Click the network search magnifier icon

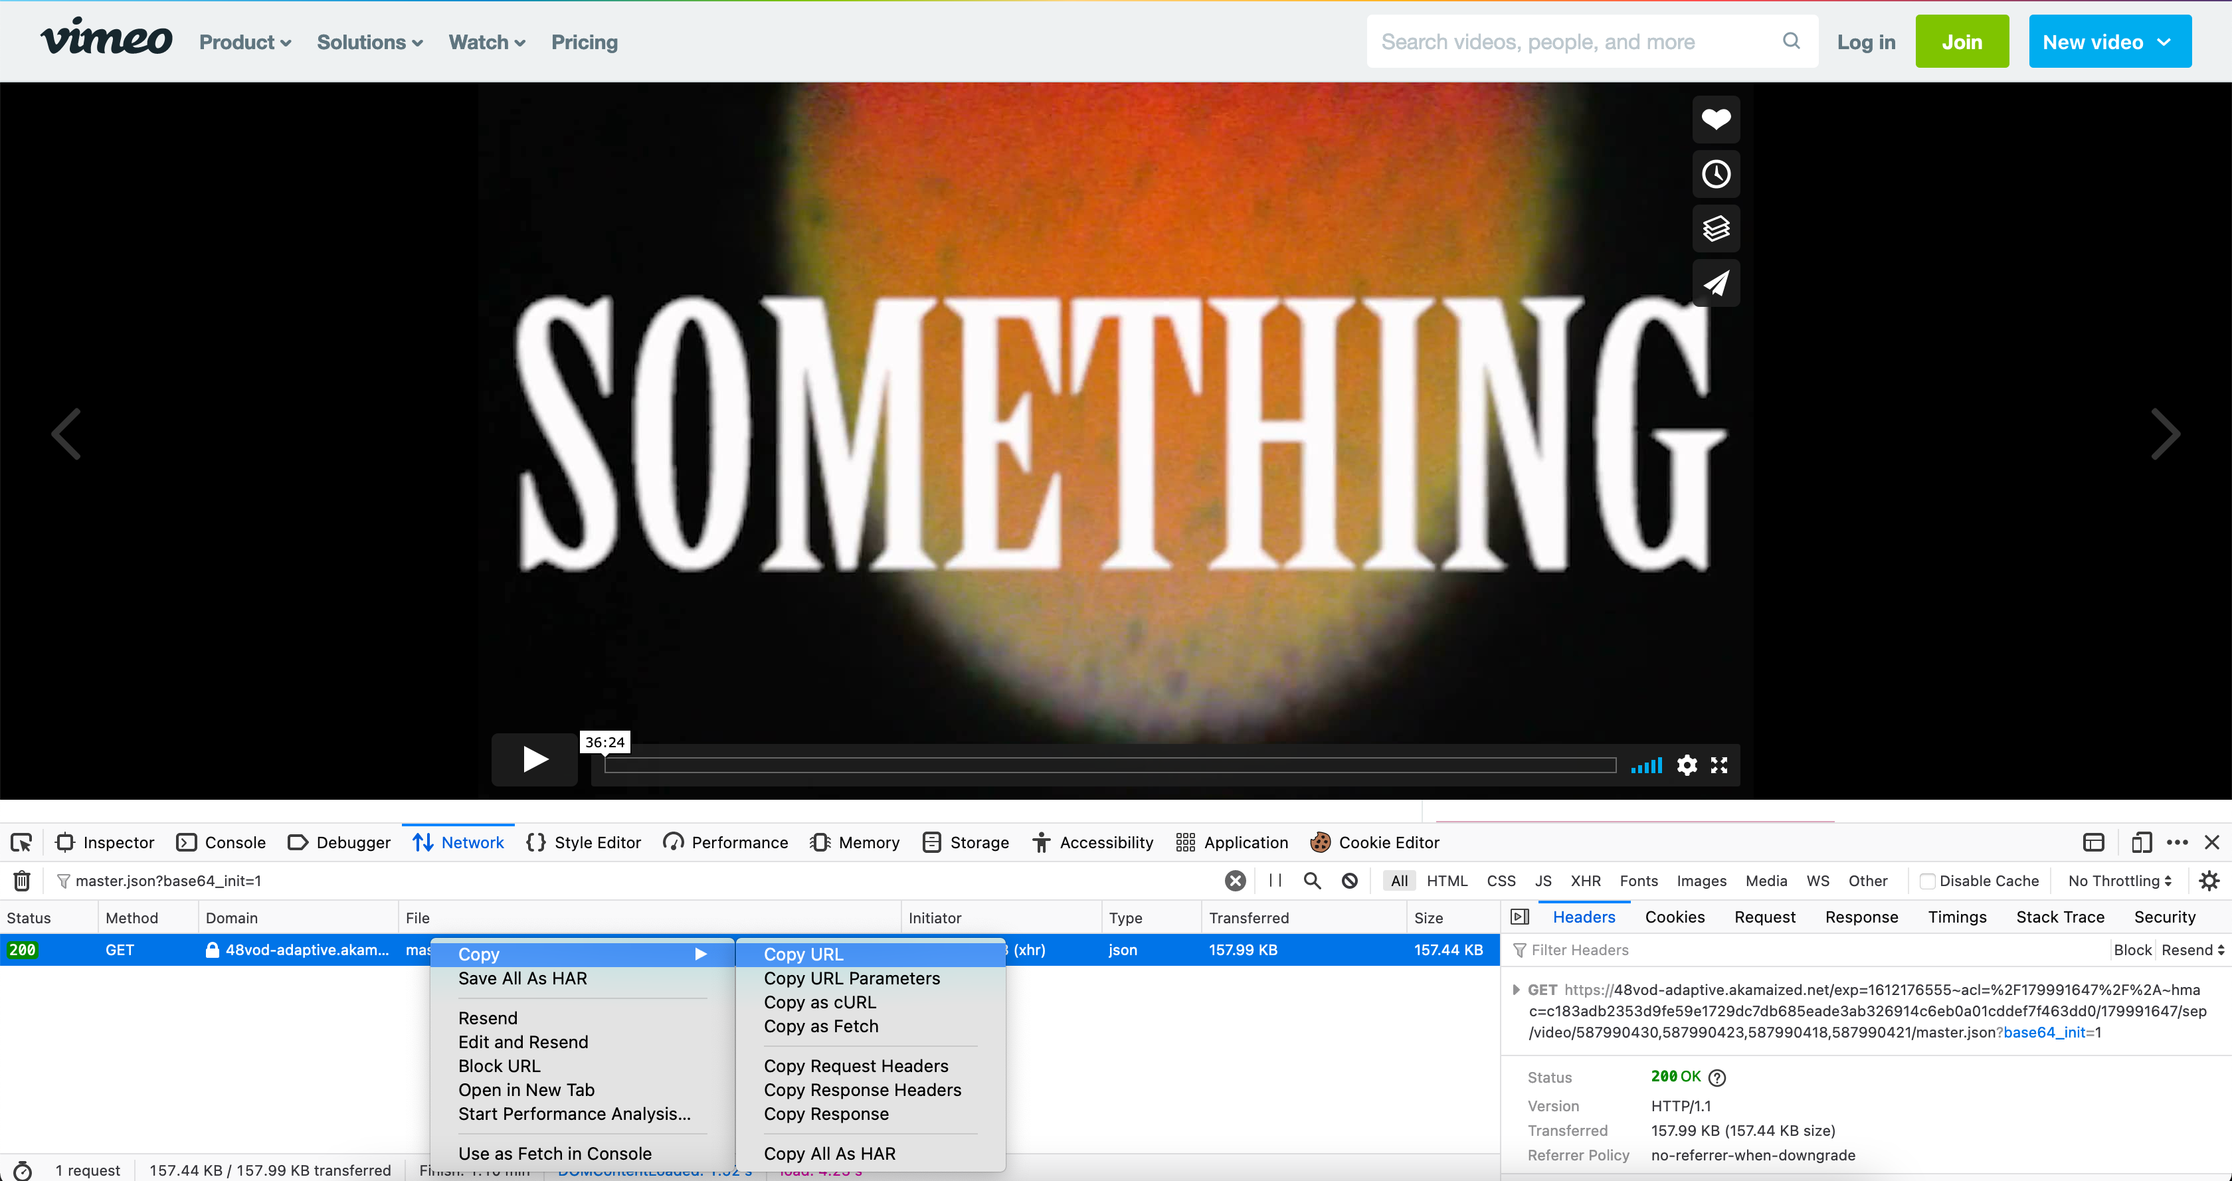coord(1312,880)
